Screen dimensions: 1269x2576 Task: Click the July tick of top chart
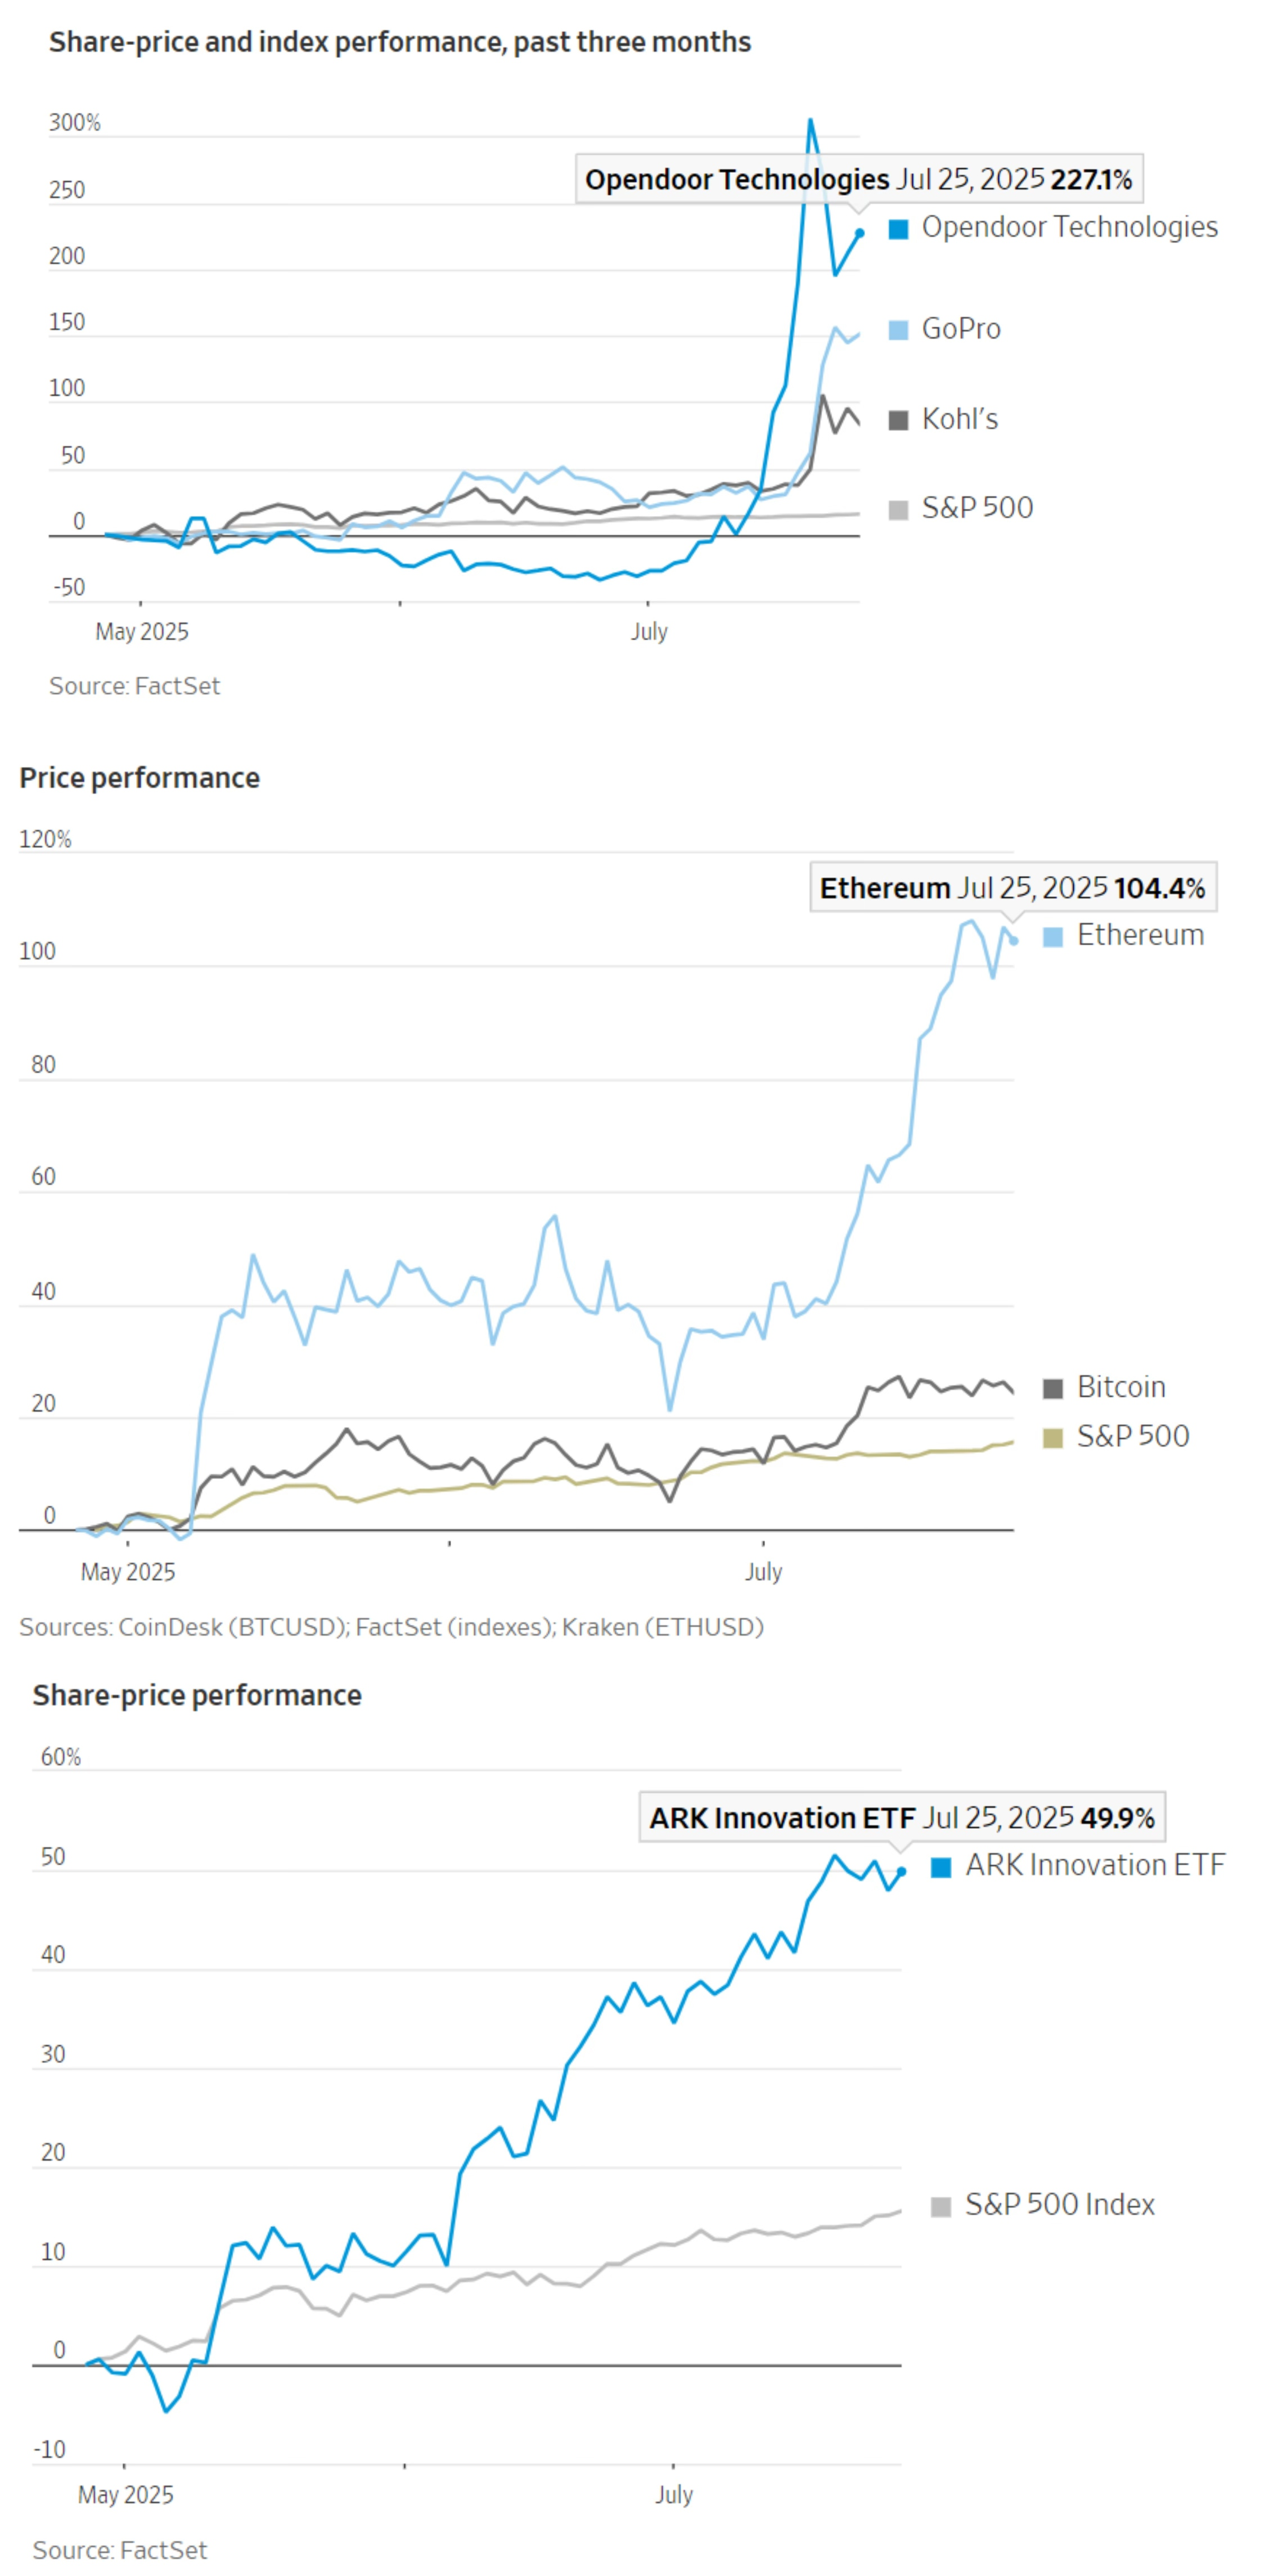[x=648, y=631]
